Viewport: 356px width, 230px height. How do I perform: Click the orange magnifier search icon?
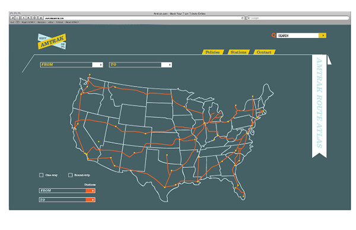coord(274,36)
